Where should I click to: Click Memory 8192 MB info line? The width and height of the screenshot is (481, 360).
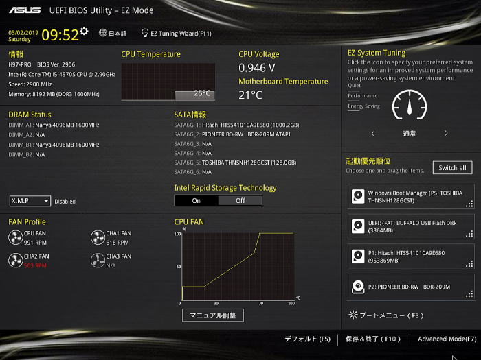click(54, 94)
